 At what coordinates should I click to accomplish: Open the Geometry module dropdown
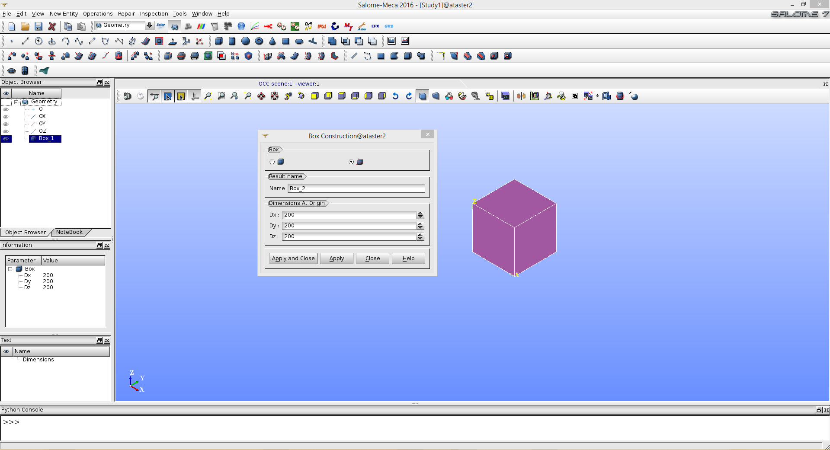pos(149,26)
